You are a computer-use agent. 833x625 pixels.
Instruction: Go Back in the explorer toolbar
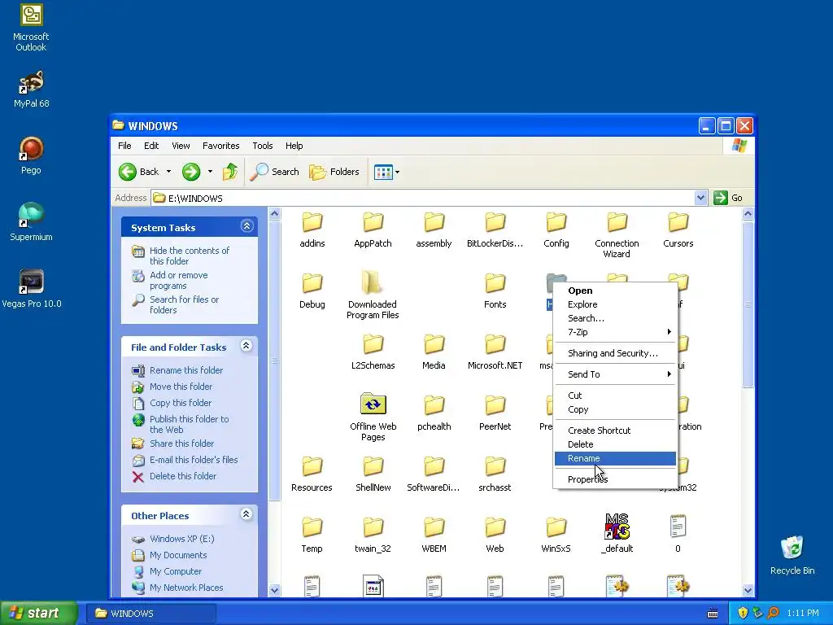(138, 172)
